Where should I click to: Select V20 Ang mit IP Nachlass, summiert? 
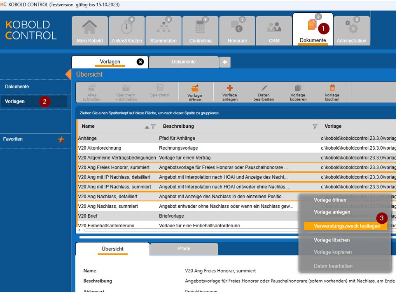[x=236, y=187]
